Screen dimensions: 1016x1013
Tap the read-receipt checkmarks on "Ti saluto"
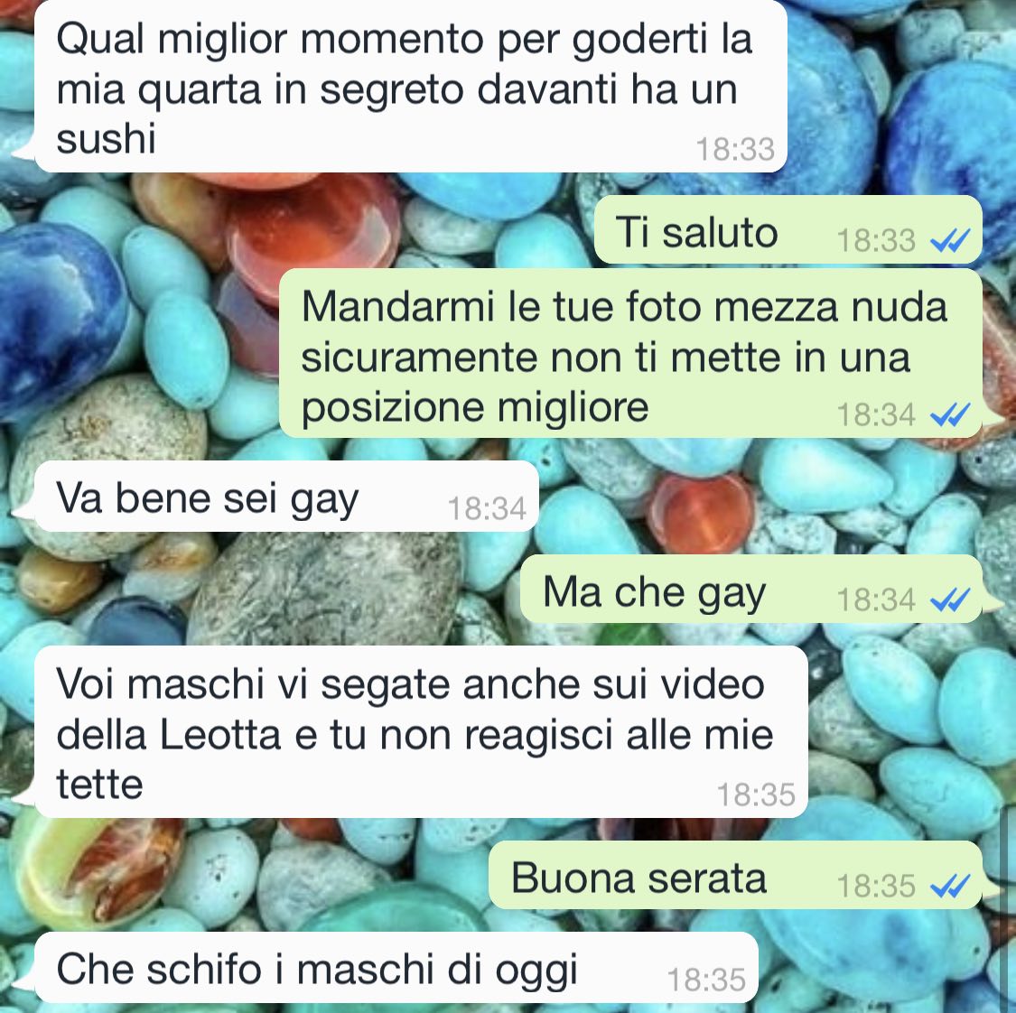click(950, 241)
